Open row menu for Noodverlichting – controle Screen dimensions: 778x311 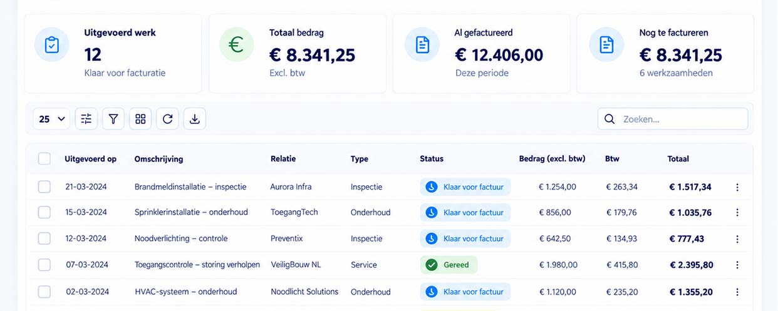point(737,239)
